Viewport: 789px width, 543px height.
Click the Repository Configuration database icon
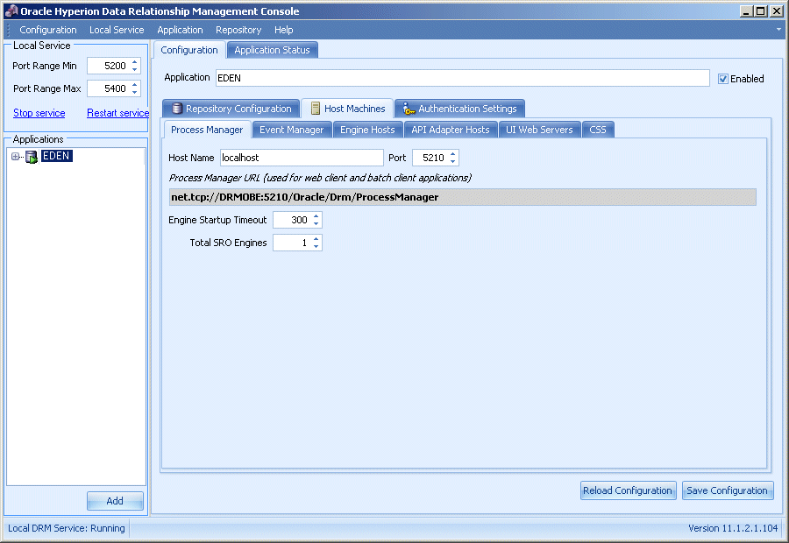176,108
